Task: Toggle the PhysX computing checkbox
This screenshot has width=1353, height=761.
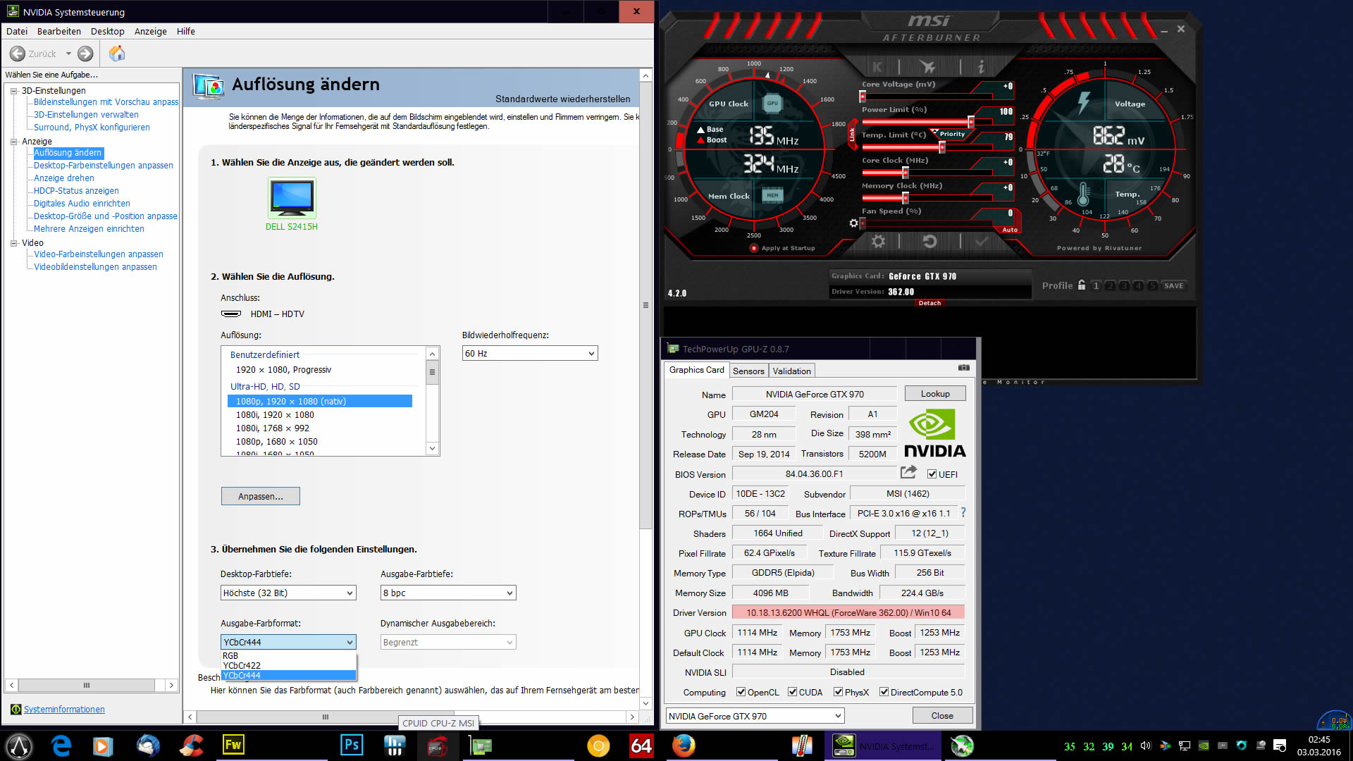Action: [x=838, y=692]
